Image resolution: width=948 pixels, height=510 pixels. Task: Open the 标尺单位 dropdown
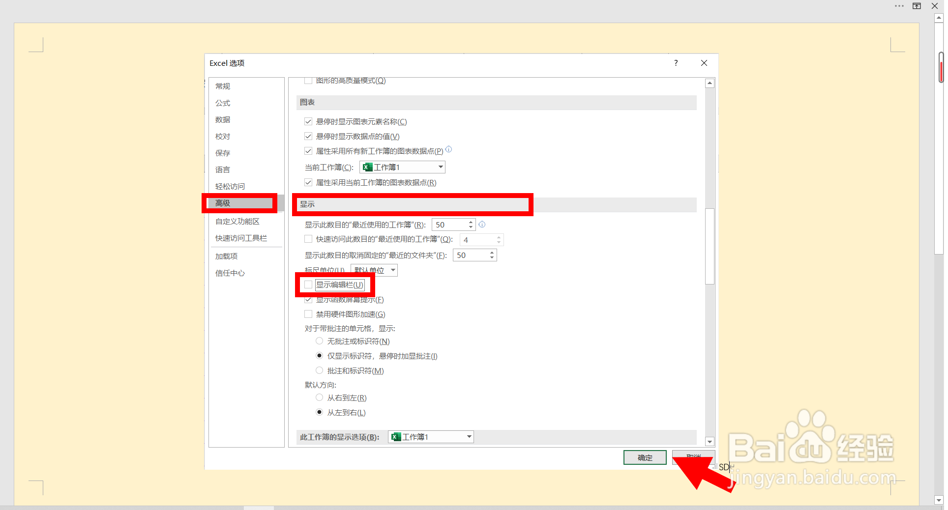tap(374, 270)
